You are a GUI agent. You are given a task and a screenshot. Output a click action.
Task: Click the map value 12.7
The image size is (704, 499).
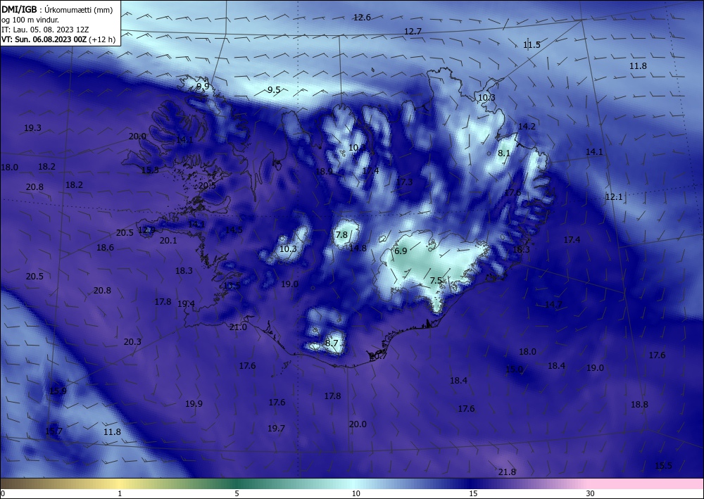pyautogui.click(x=413, y=32)
